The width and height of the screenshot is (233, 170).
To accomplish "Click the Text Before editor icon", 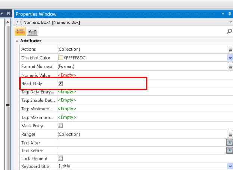I will coord(230,151).
